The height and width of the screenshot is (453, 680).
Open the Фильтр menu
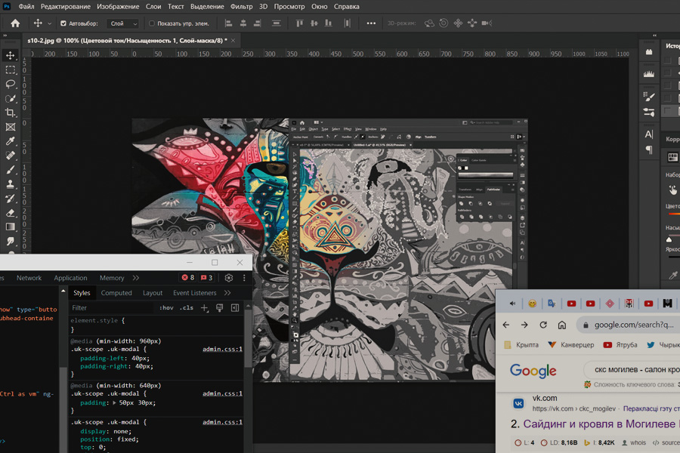click(242, 6)
